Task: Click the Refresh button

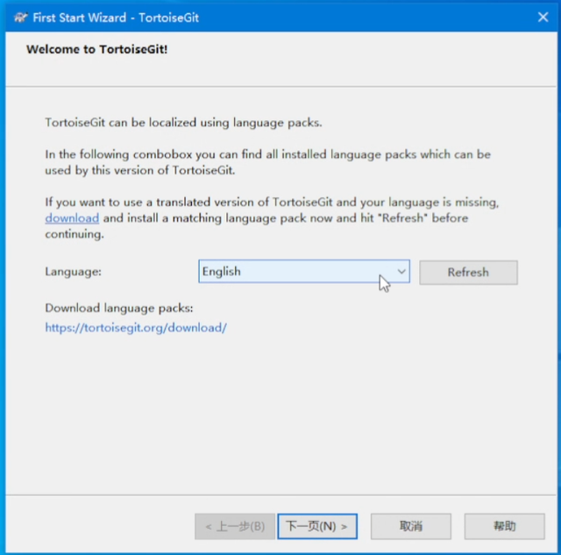Action: pyautogui.click(x=468, y=273)
